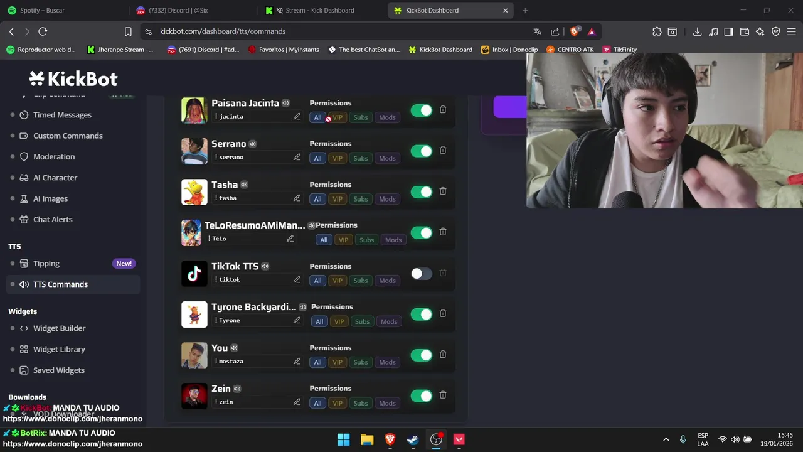Switch to Stream - Kick Dashboard tab
The height and width of the screenshot is (452, 803).
tap(321, 10)
